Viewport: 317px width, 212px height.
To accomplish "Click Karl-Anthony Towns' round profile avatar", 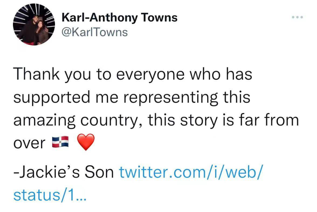I will coord(34,25).
